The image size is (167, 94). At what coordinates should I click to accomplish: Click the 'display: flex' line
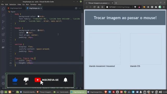point(26,47)
